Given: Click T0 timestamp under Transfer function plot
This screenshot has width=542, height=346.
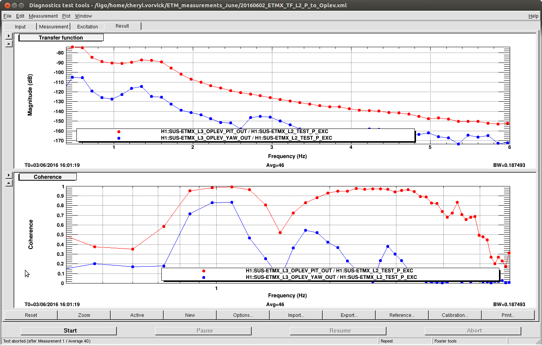Looking at the screenshot, I should (52, 165).
